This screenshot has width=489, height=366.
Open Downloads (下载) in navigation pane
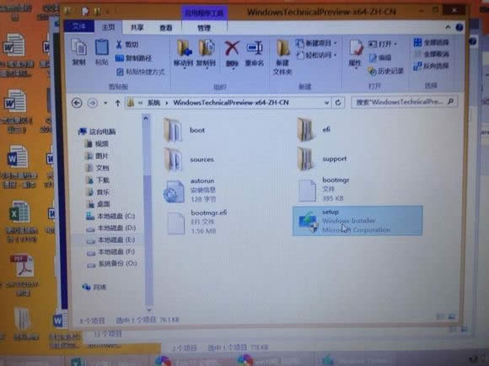coord(98,180)
